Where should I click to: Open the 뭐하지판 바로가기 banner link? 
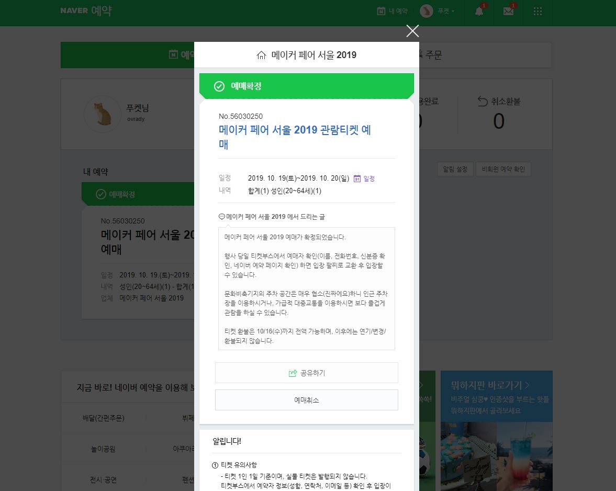pyautogui.click(x=490, y=385)
